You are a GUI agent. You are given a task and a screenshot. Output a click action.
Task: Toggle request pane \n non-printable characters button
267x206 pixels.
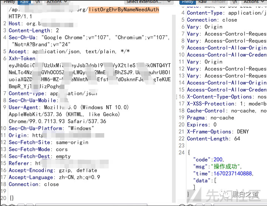coord(37,2)
